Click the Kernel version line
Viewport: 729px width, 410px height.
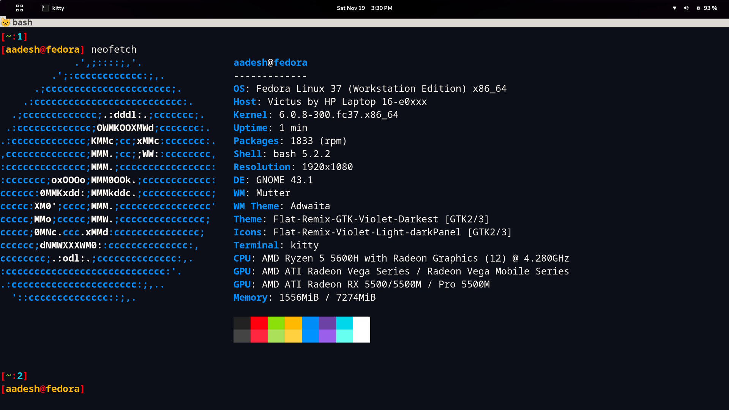coord(316,115)
